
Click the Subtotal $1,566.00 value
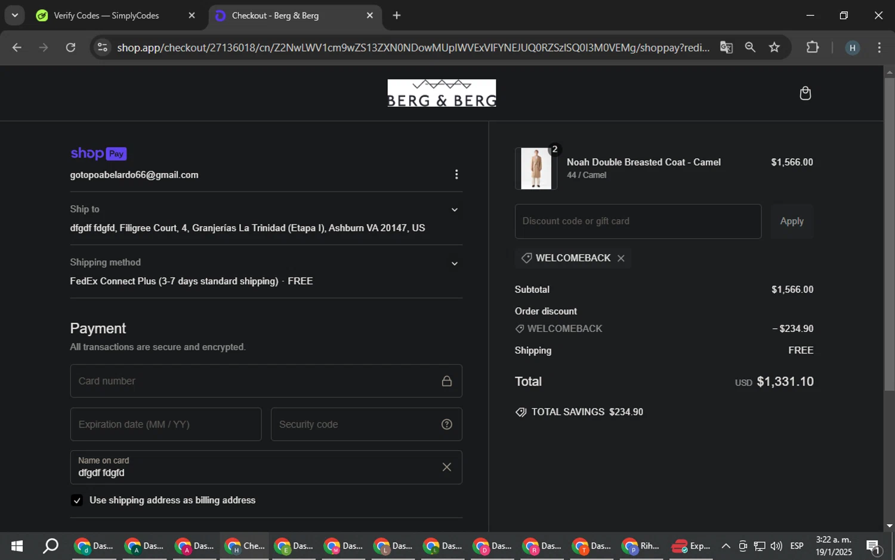(x=792, y=290)
